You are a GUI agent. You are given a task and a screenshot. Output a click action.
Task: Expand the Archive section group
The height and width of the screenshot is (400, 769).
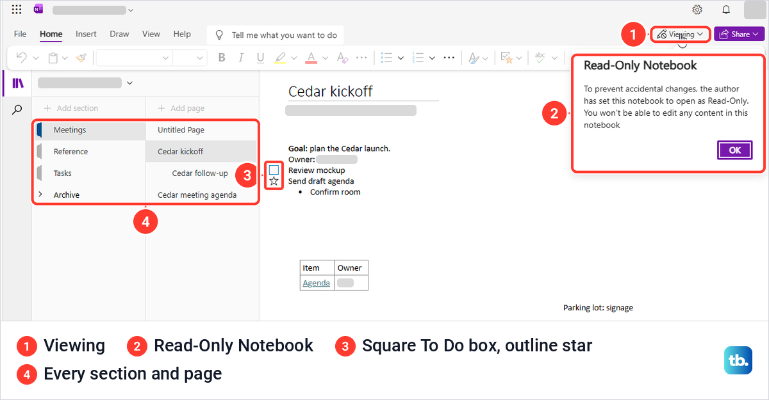[40, 195]
